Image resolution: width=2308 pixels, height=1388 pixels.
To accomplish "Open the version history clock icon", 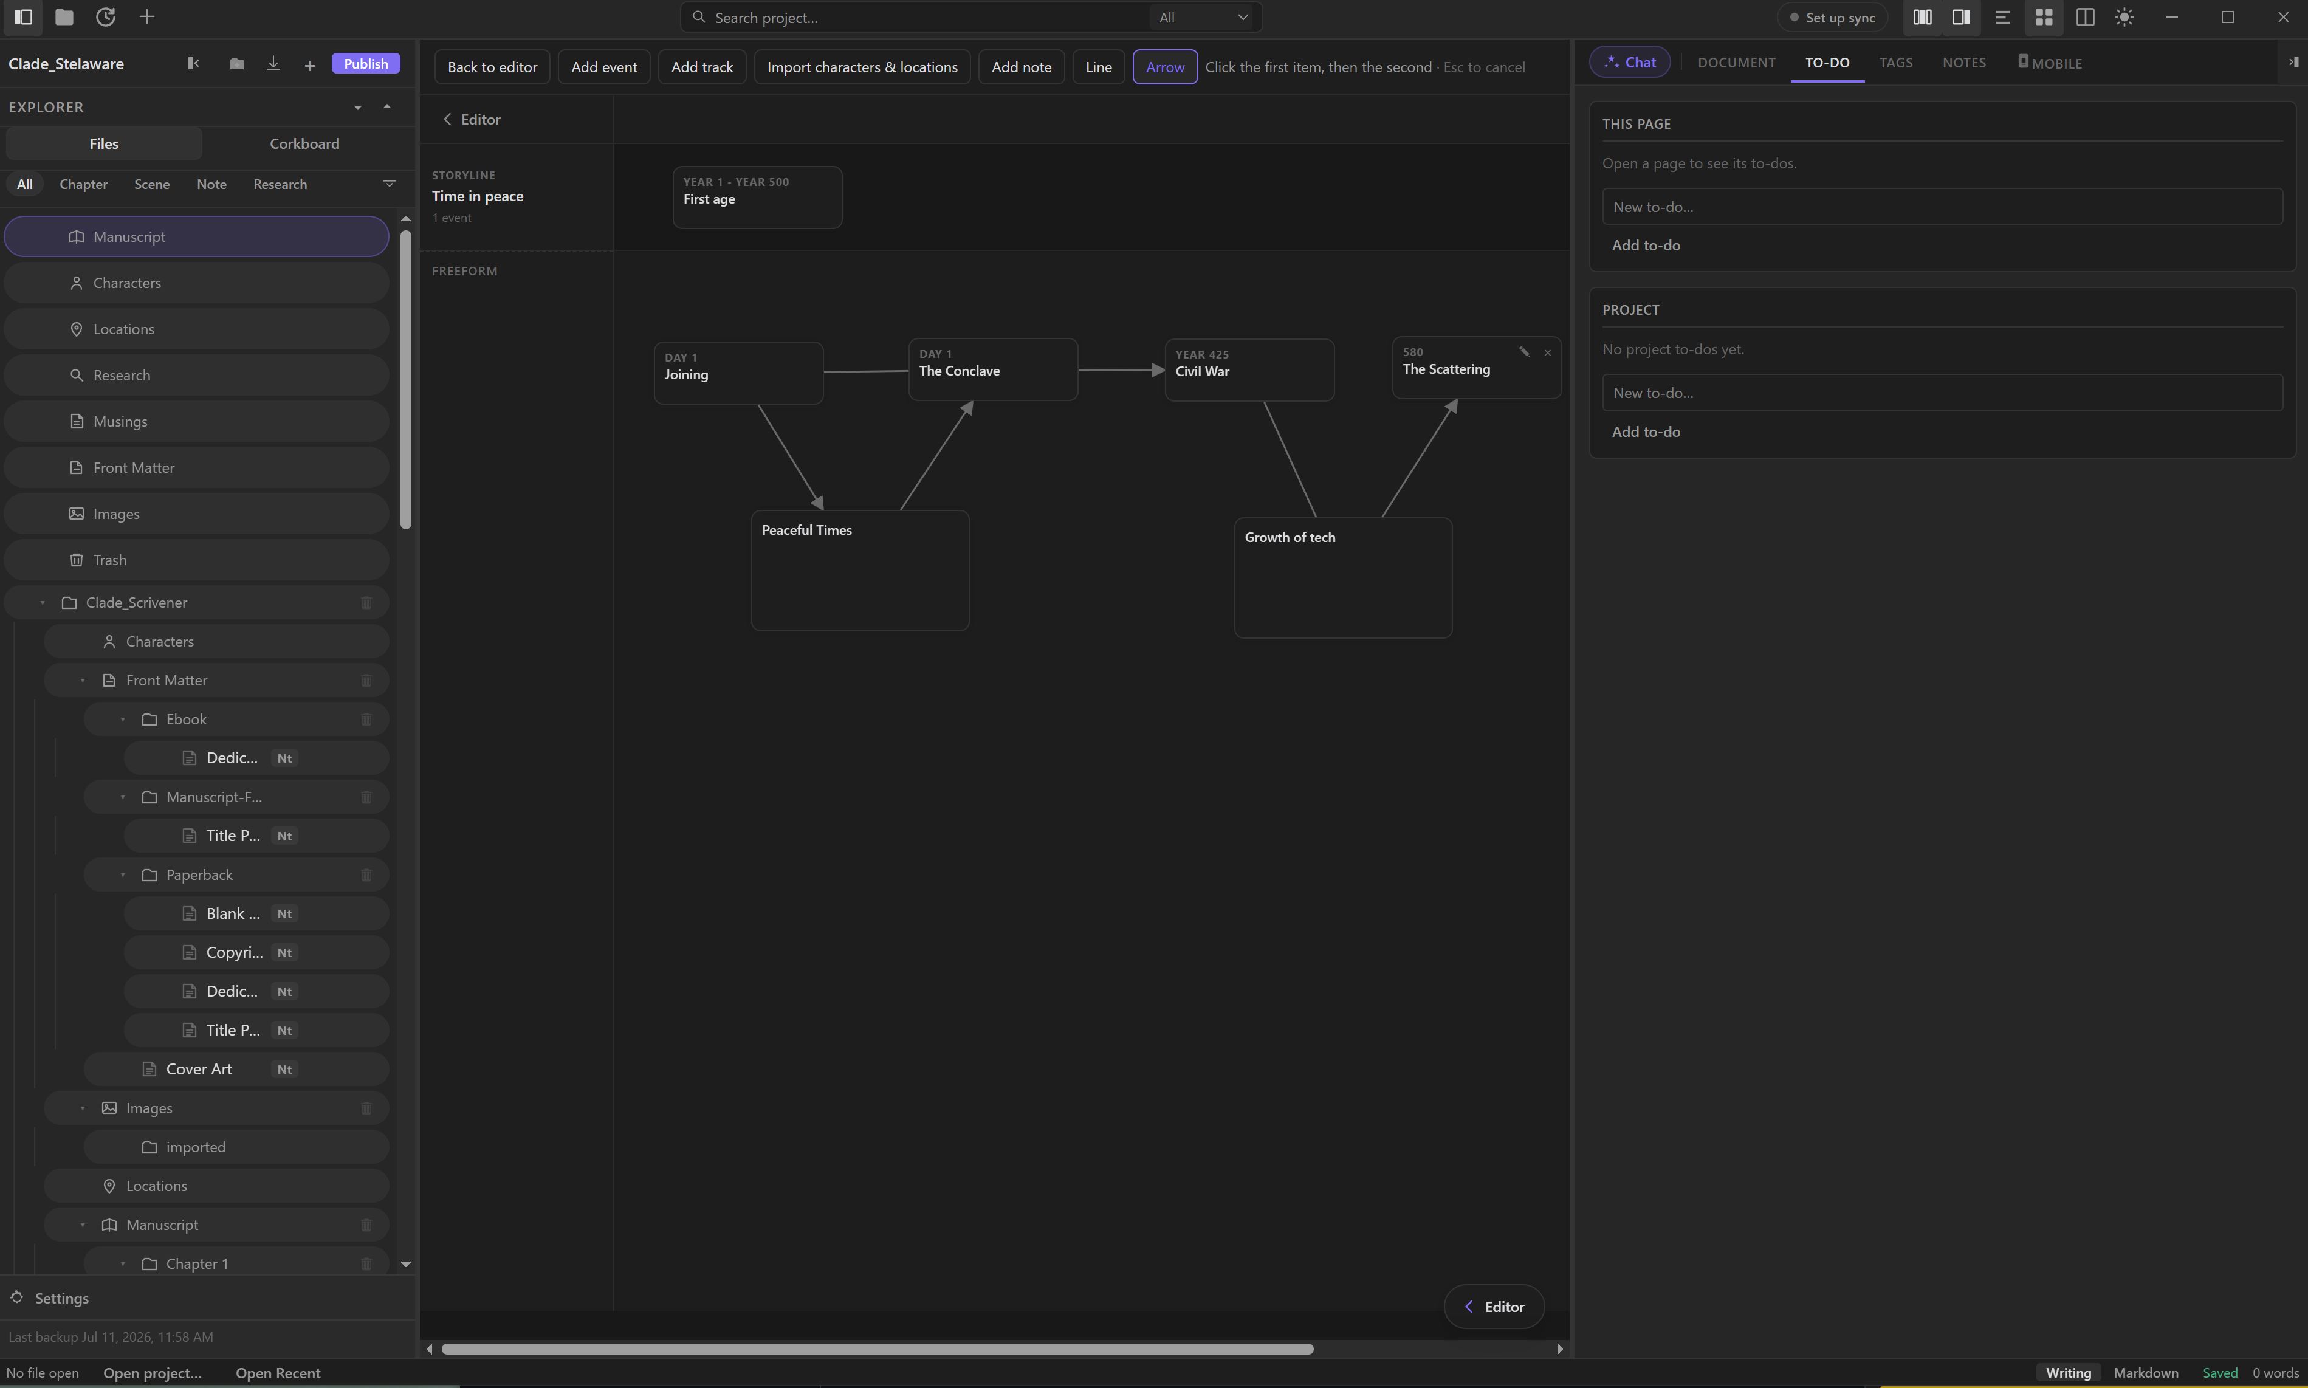I will pos(106,17).
